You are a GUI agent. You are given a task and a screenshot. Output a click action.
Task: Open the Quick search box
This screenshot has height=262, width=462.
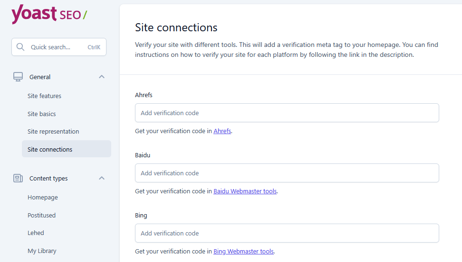point(59,47)
